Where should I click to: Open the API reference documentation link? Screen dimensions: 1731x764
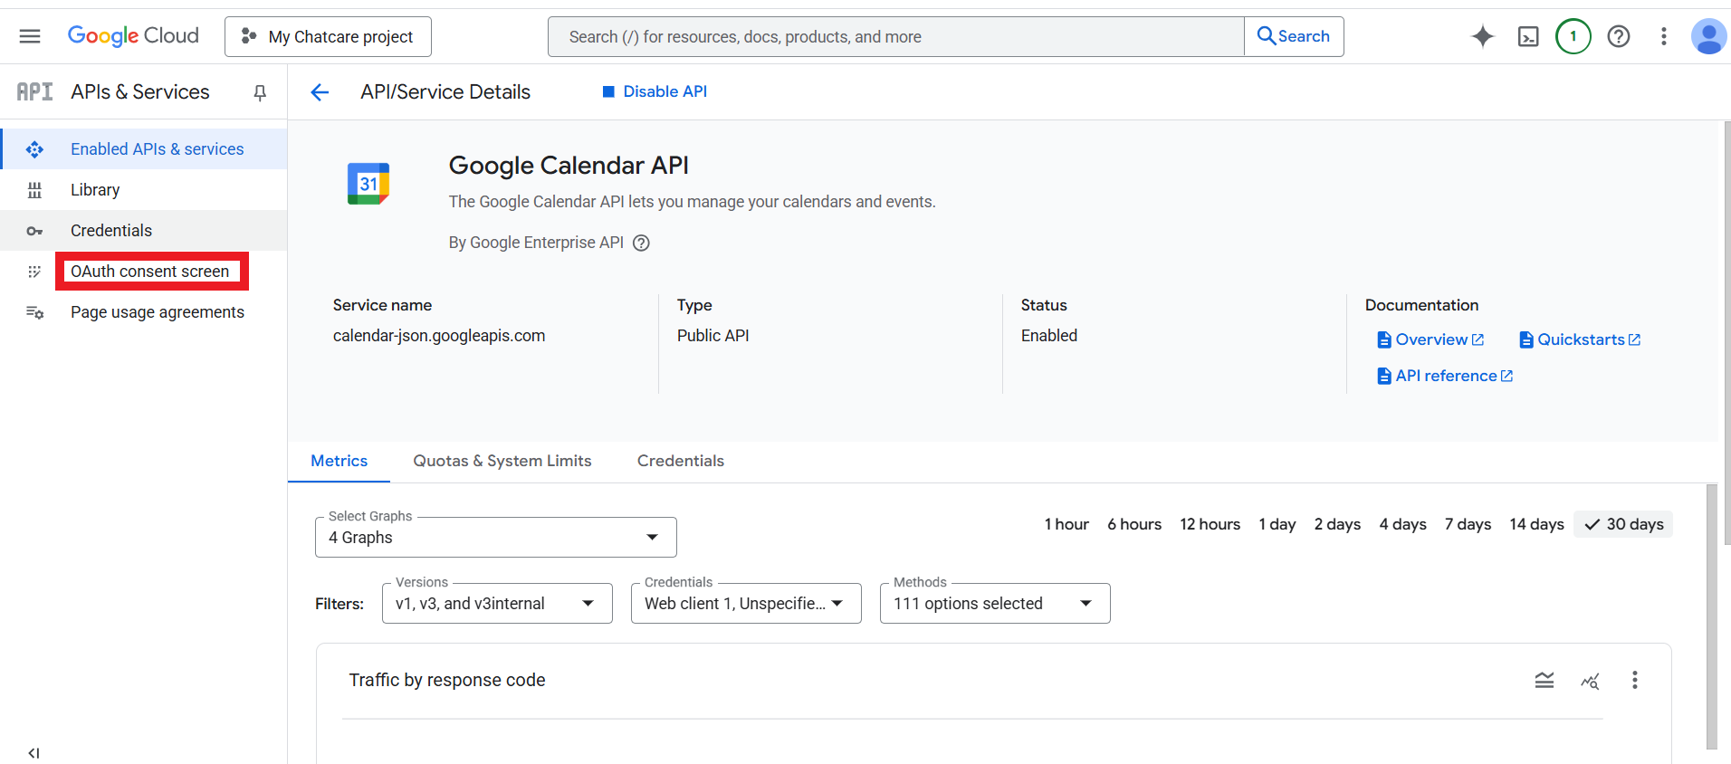pyautogui.click(x=1445, y=376)
